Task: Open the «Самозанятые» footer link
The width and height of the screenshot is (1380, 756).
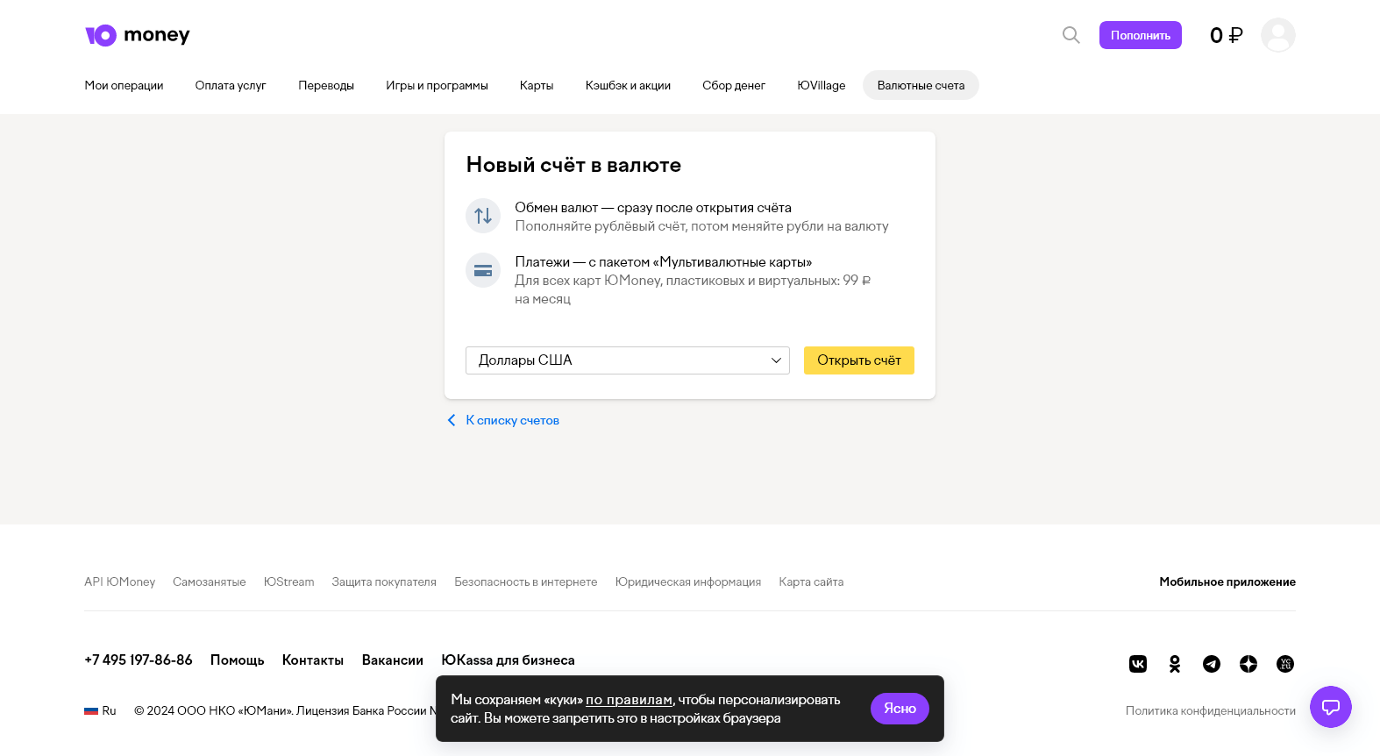Action: tap(210, 581)
